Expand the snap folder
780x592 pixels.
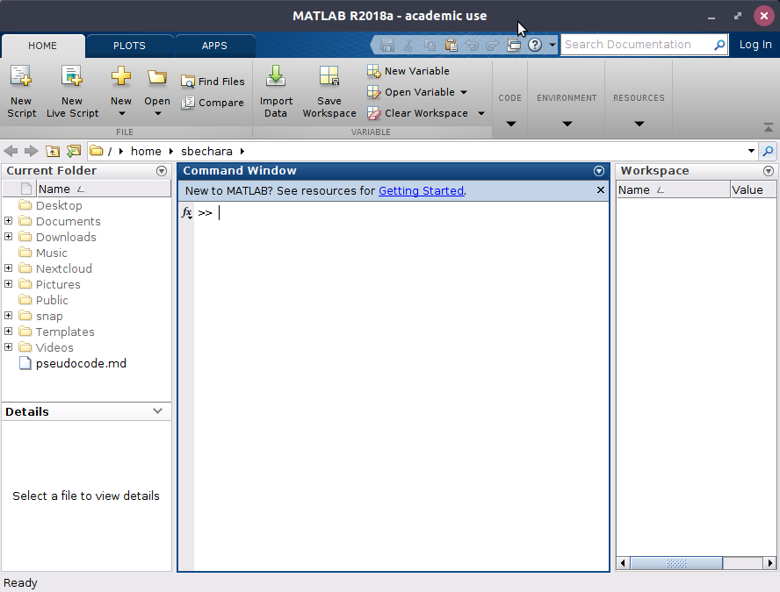click(x=9, y=316)
